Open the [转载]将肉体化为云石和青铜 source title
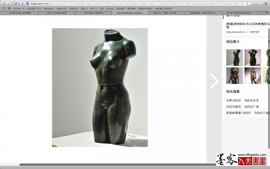The image size is (270, 169). pos(248,26)
